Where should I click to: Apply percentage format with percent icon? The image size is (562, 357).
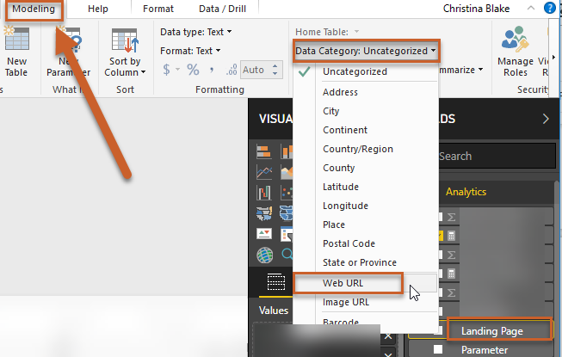(193, 69)
